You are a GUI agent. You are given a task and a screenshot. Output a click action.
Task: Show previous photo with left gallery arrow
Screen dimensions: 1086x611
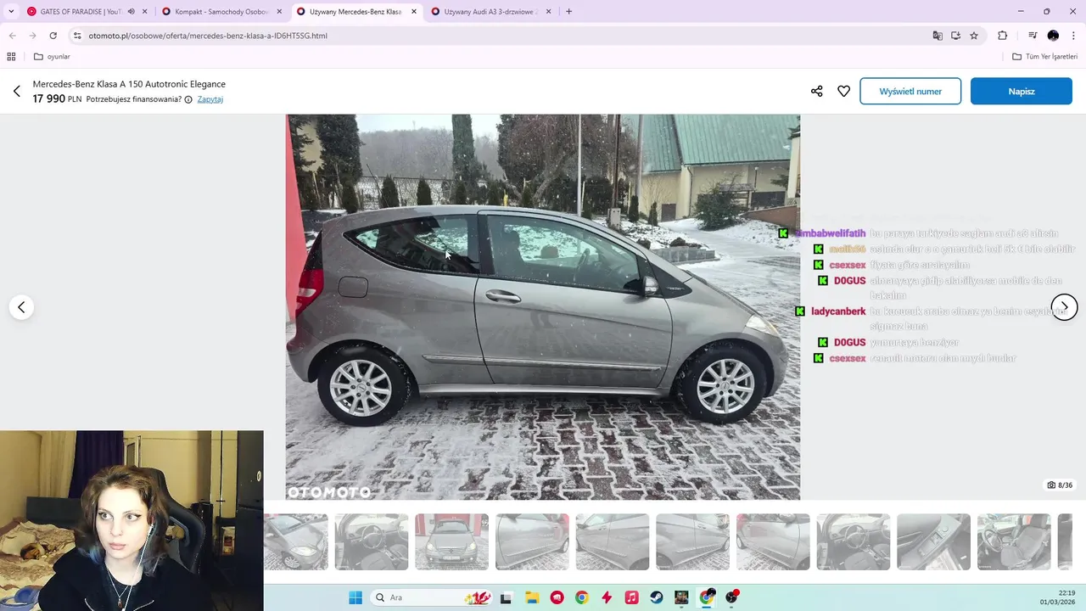[21, 307]
